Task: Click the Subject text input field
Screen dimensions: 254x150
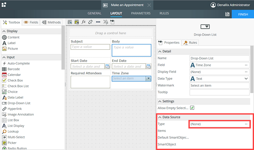Action: (x=90, y=47)
